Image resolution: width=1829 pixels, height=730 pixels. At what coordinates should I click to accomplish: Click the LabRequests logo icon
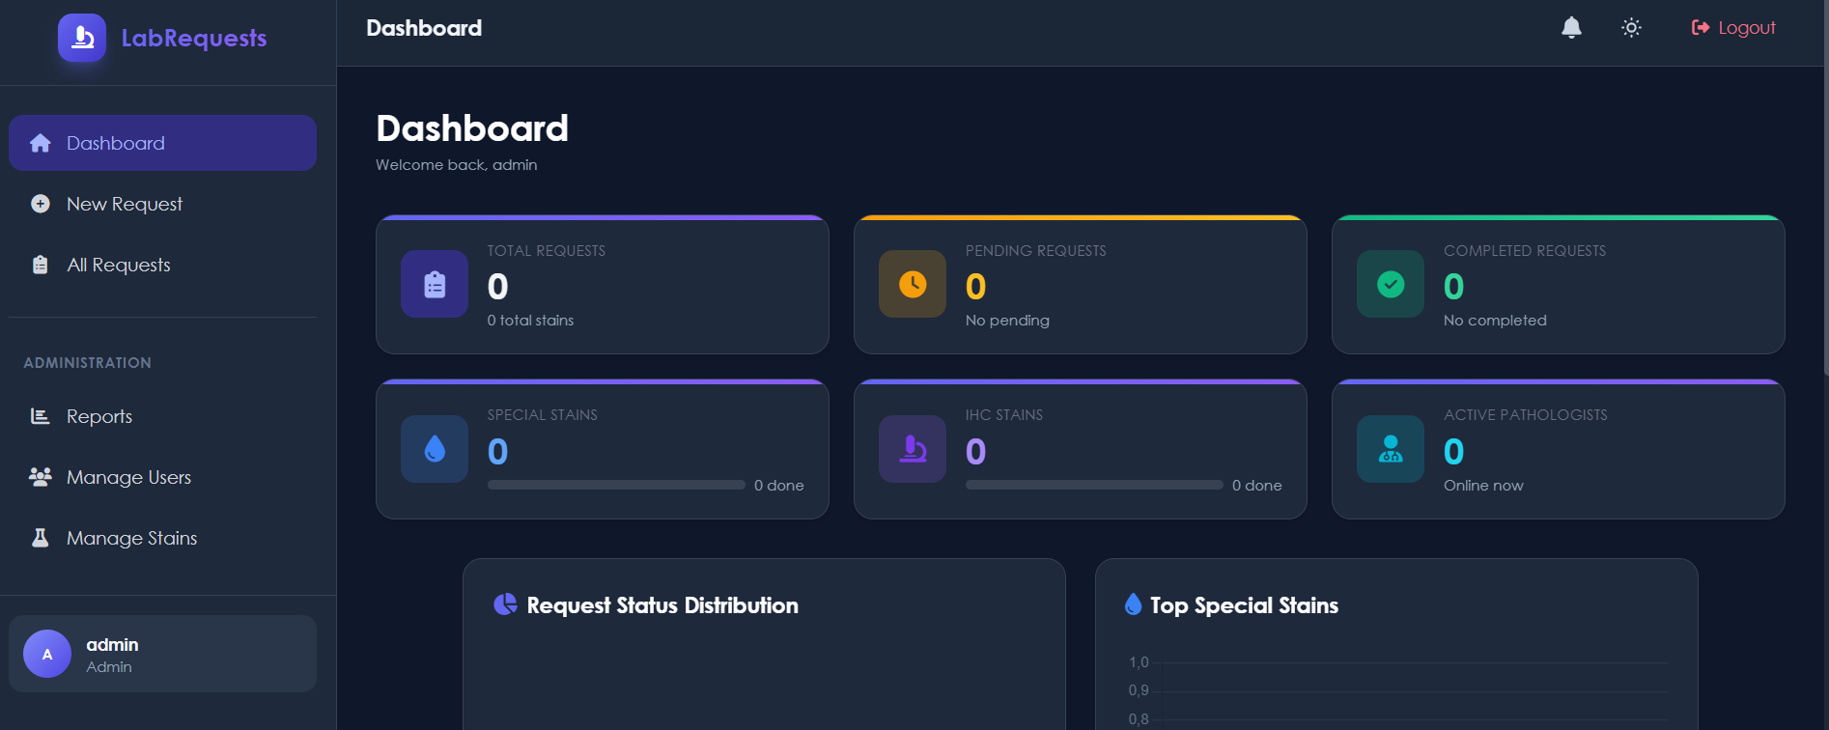[x=81, y=38]
